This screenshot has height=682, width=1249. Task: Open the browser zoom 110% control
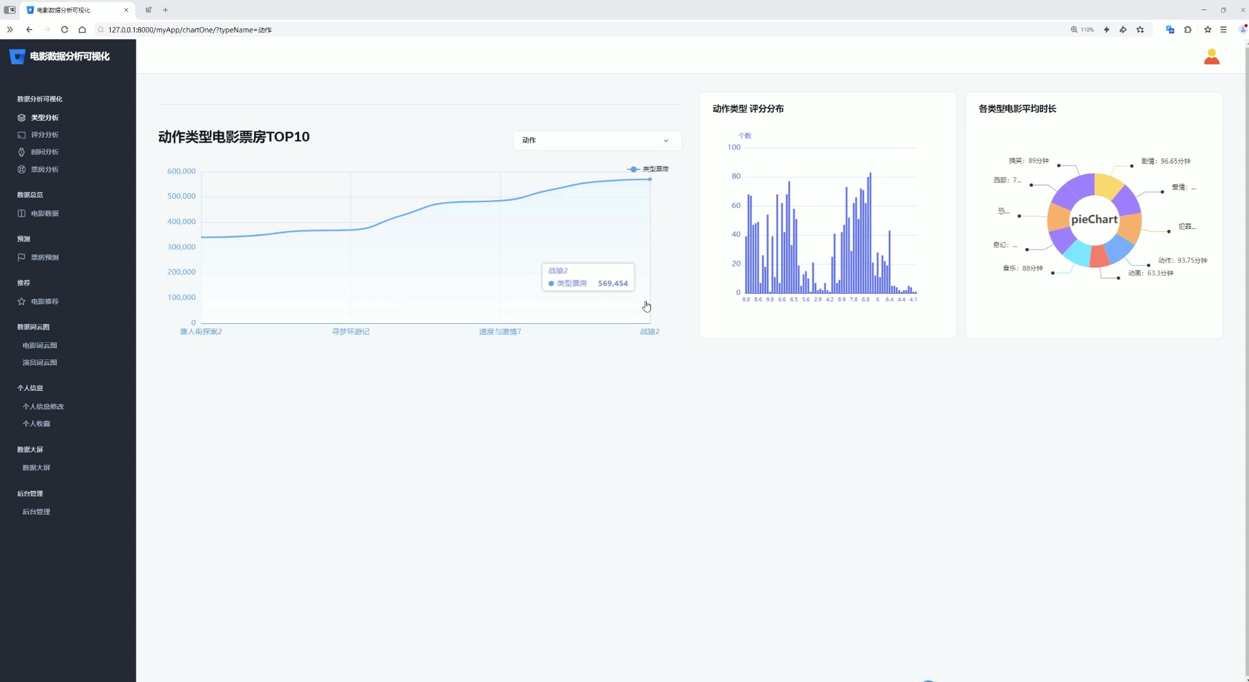pos(1081,30)
